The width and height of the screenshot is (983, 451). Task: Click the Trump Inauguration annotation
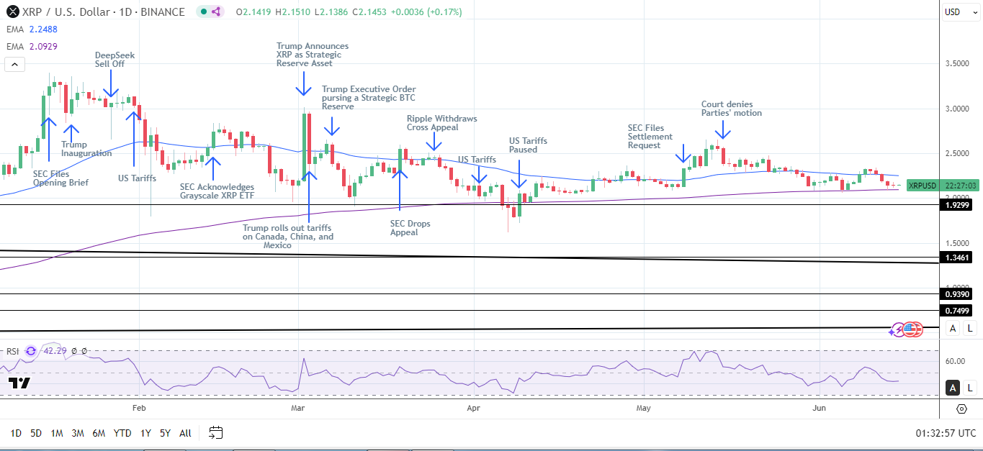tap(86, 149)
